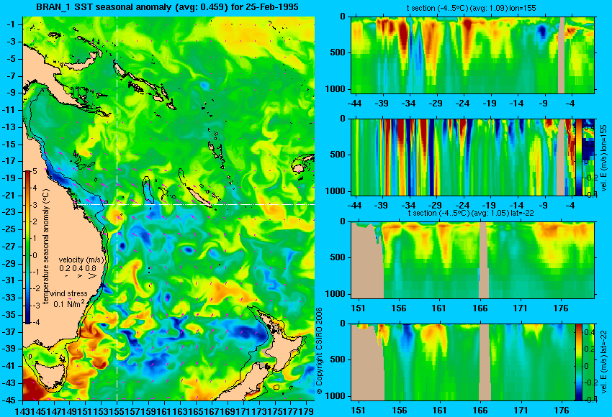Click the '5' value on temperature anomaly colorbar
The height and width of the screenshot is (417, 612).
[35, 172]
